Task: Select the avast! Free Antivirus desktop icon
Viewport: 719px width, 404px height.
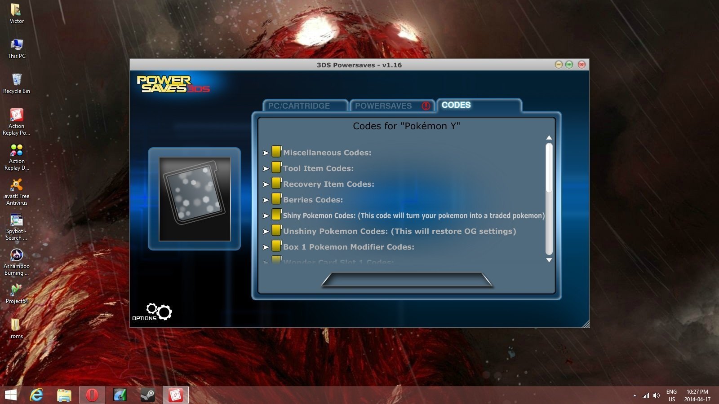Action: coord(17,192)
